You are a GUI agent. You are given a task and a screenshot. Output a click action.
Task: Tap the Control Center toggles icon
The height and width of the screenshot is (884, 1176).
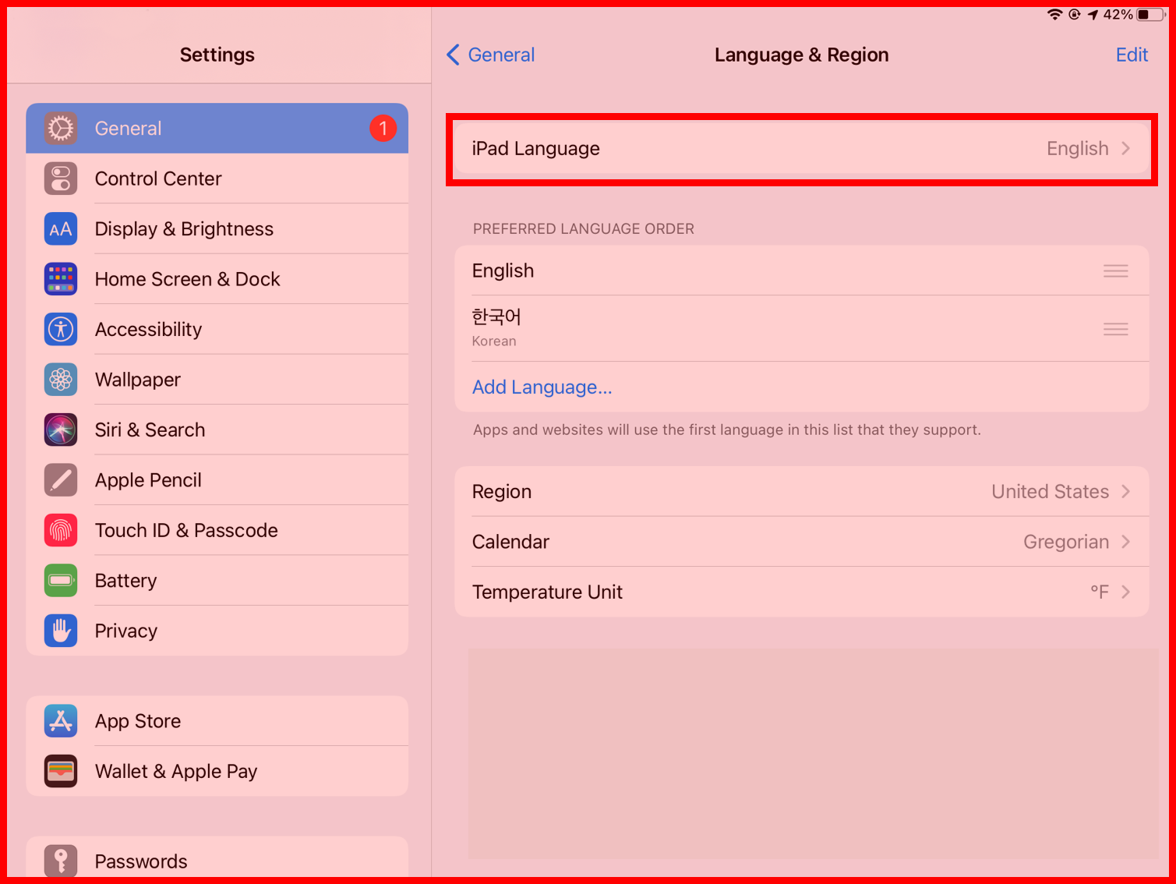coord(61,179)
